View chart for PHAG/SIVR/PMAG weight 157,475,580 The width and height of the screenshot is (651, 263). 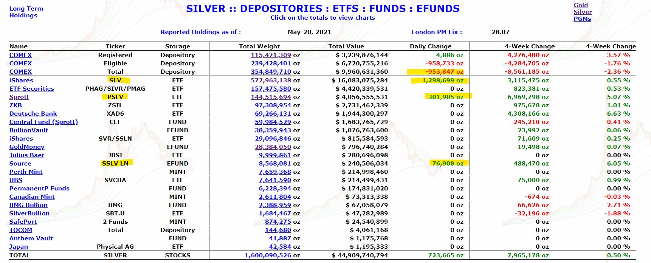pos(271,89)
